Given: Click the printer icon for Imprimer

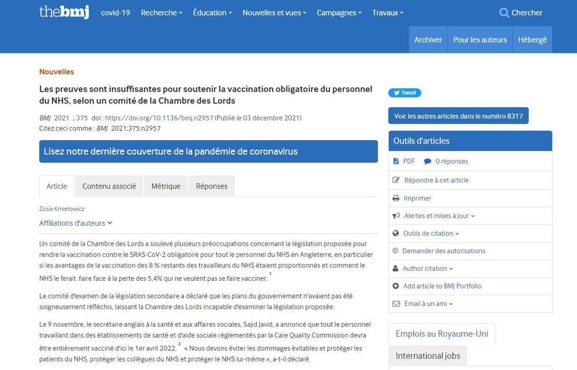Looking at the screenshot, I should point(396,198).
